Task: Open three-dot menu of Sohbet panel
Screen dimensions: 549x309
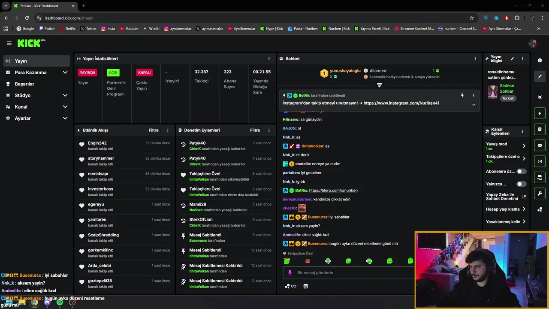Action: click(475, 59)
